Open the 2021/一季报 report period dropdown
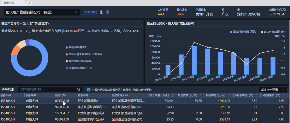Image resolution: width=290 pixels, height=123 pixels. click(x=273, y=90)
